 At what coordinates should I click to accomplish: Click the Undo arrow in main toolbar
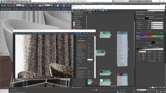click(x=2, y=5)
